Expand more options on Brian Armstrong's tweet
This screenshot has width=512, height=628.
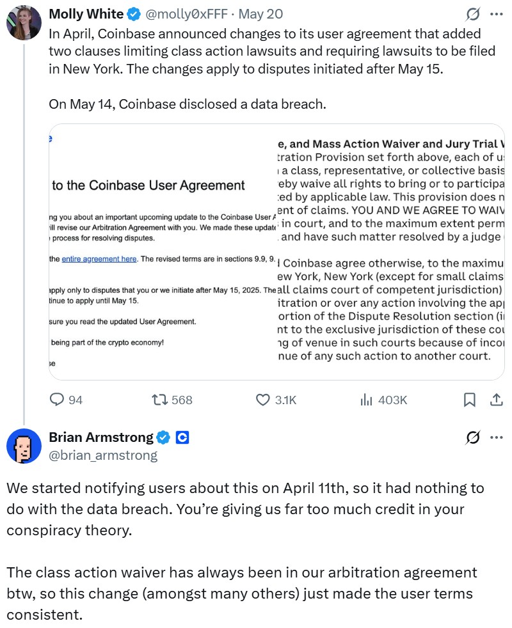[x=496, y=438]
